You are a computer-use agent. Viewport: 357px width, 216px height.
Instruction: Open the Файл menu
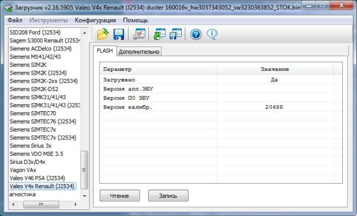click(15, 20)
